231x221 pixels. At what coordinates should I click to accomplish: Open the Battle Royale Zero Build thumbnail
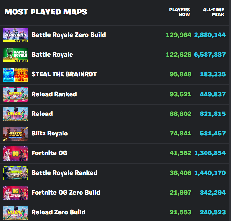[x=15, y=35]
